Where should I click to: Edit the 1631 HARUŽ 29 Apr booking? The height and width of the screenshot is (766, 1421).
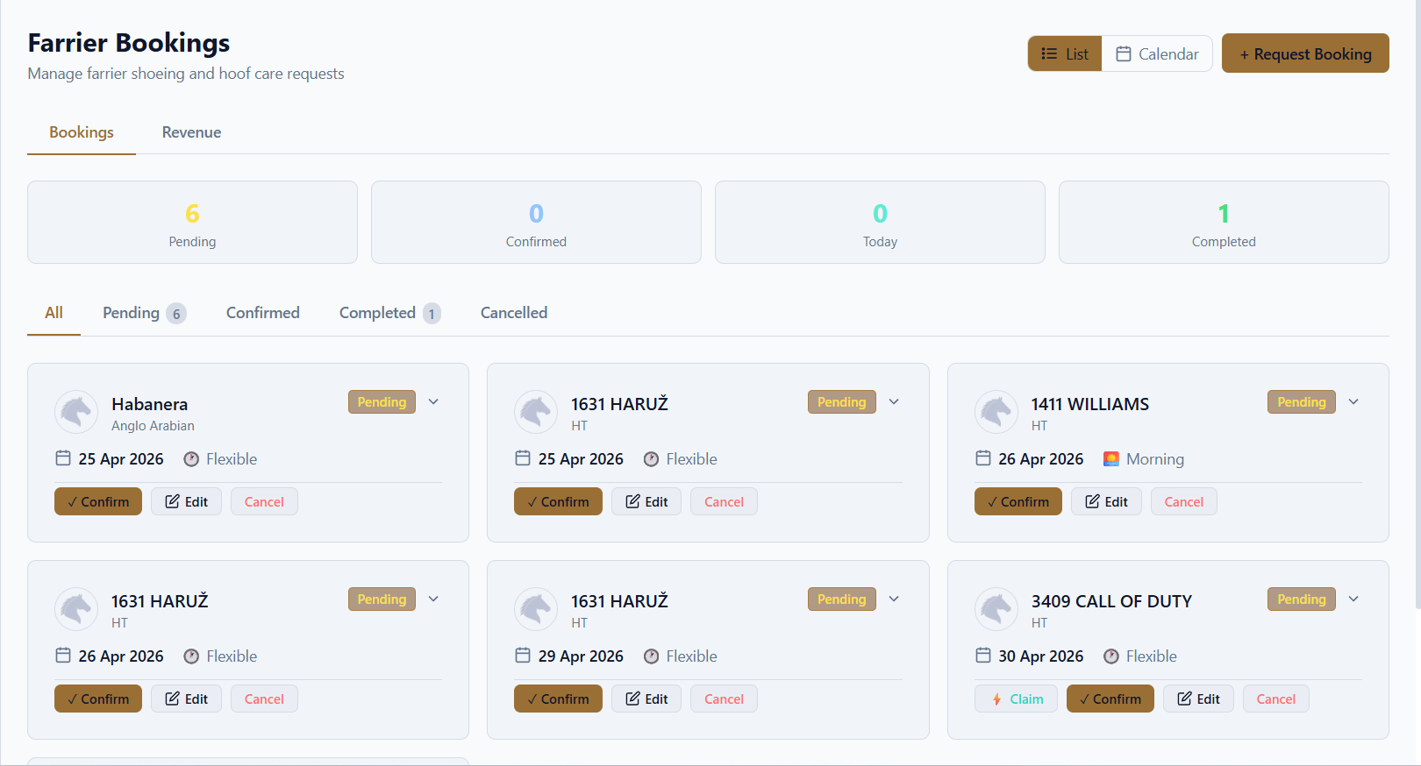[646, 699]
